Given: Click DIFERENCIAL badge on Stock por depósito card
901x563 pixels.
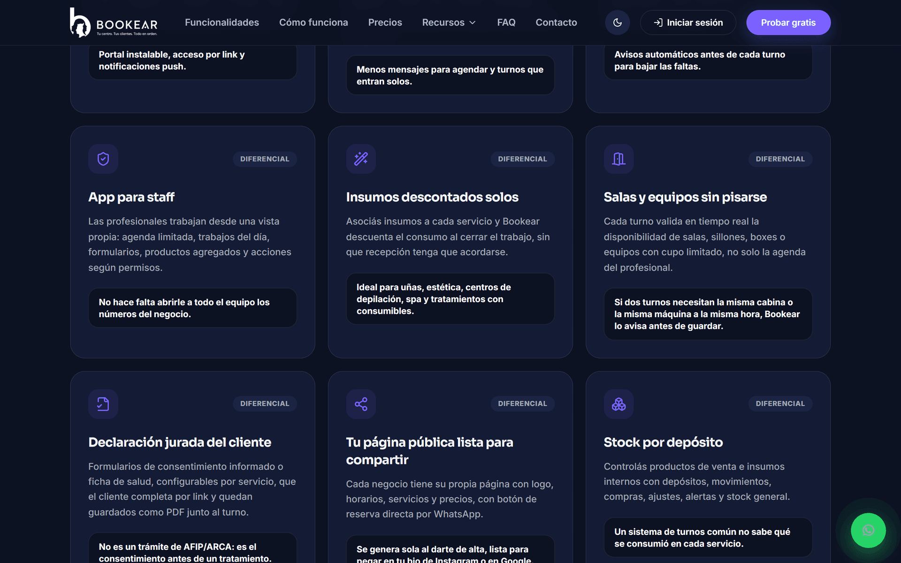Looking at the screenshot, I should 780,403.
